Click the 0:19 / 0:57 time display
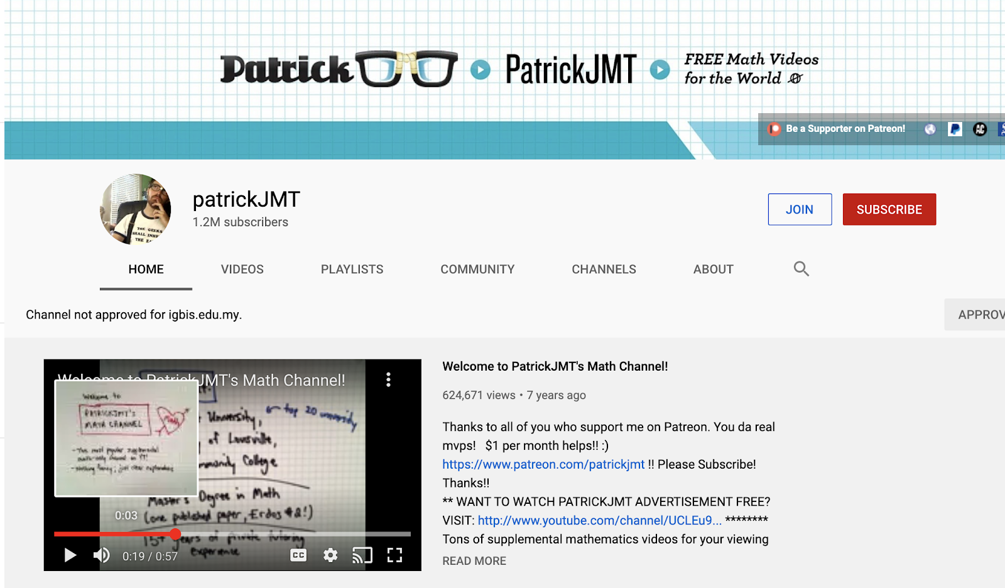 tap(150, 556)
